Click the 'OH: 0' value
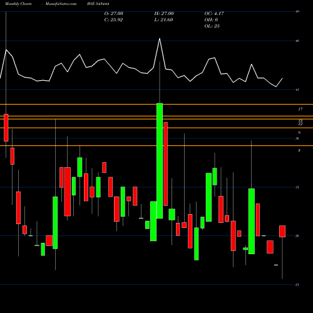Image resolution: width=313 pixels, height=313 pixels. click(x=211, y=20)
